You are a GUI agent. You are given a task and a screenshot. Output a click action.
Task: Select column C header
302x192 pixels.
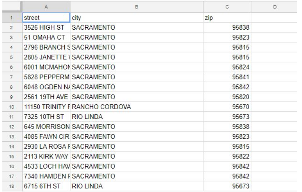(x=227, y=7)
